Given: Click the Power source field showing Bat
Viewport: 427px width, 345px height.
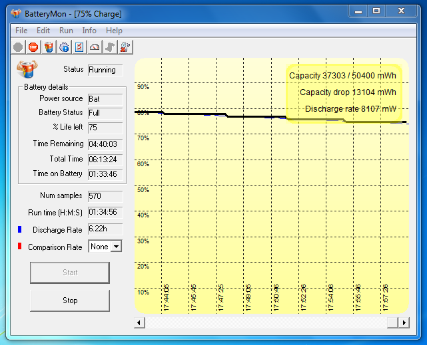Looking at the screenshot, I should (105, 99).
